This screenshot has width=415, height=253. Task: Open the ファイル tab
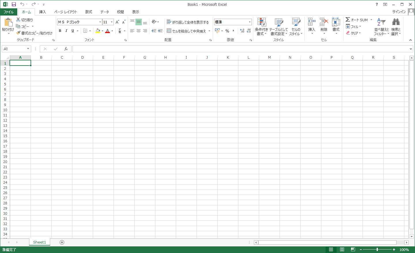(x=9, y=12)
